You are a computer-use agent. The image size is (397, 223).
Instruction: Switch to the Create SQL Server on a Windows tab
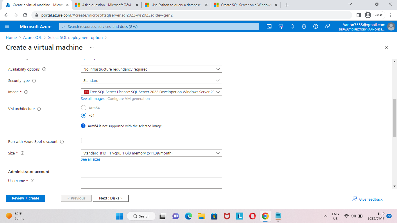coord(246,5)
